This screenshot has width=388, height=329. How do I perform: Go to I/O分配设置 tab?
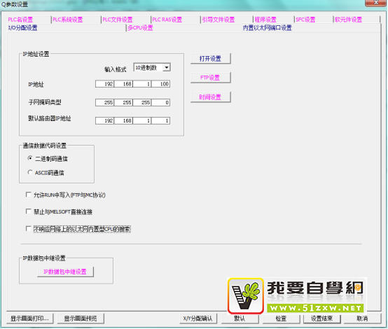click(x=23, y=28)
